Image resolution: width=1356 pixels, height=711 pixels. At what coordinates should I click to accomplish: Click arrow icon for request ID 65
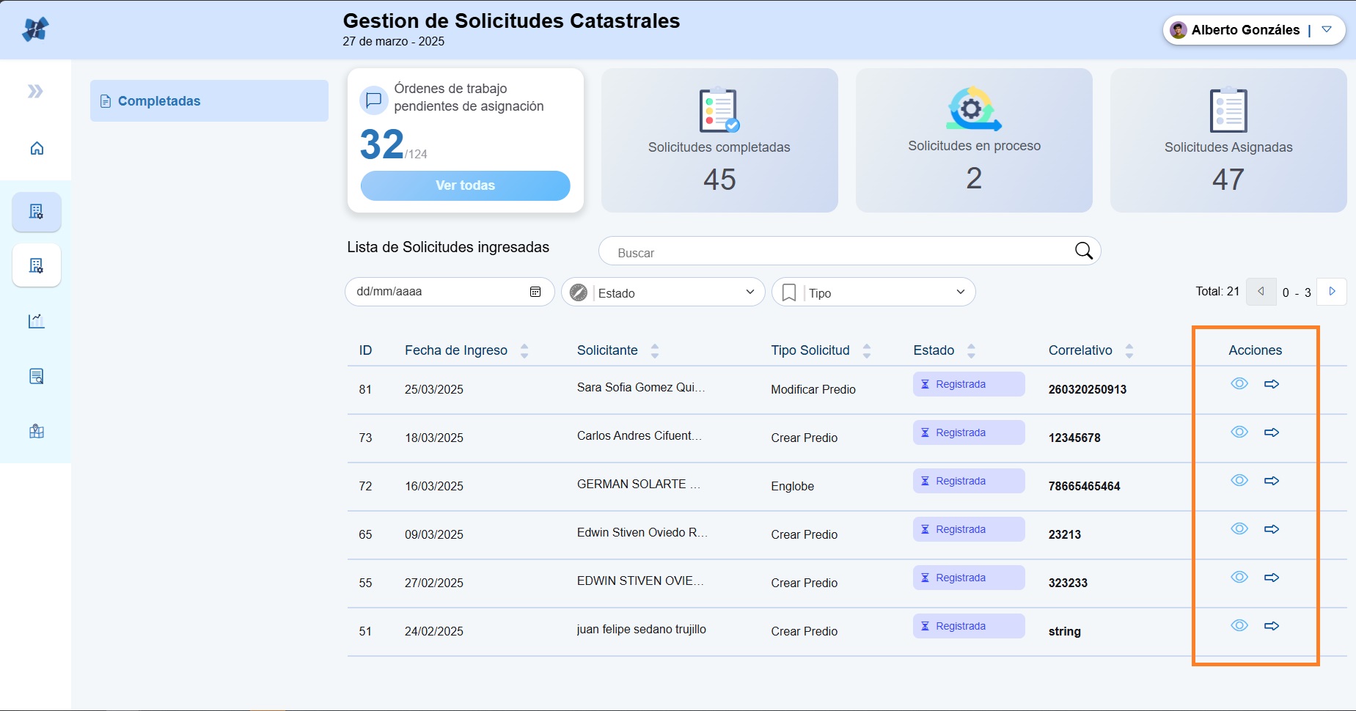(1272, 529)
